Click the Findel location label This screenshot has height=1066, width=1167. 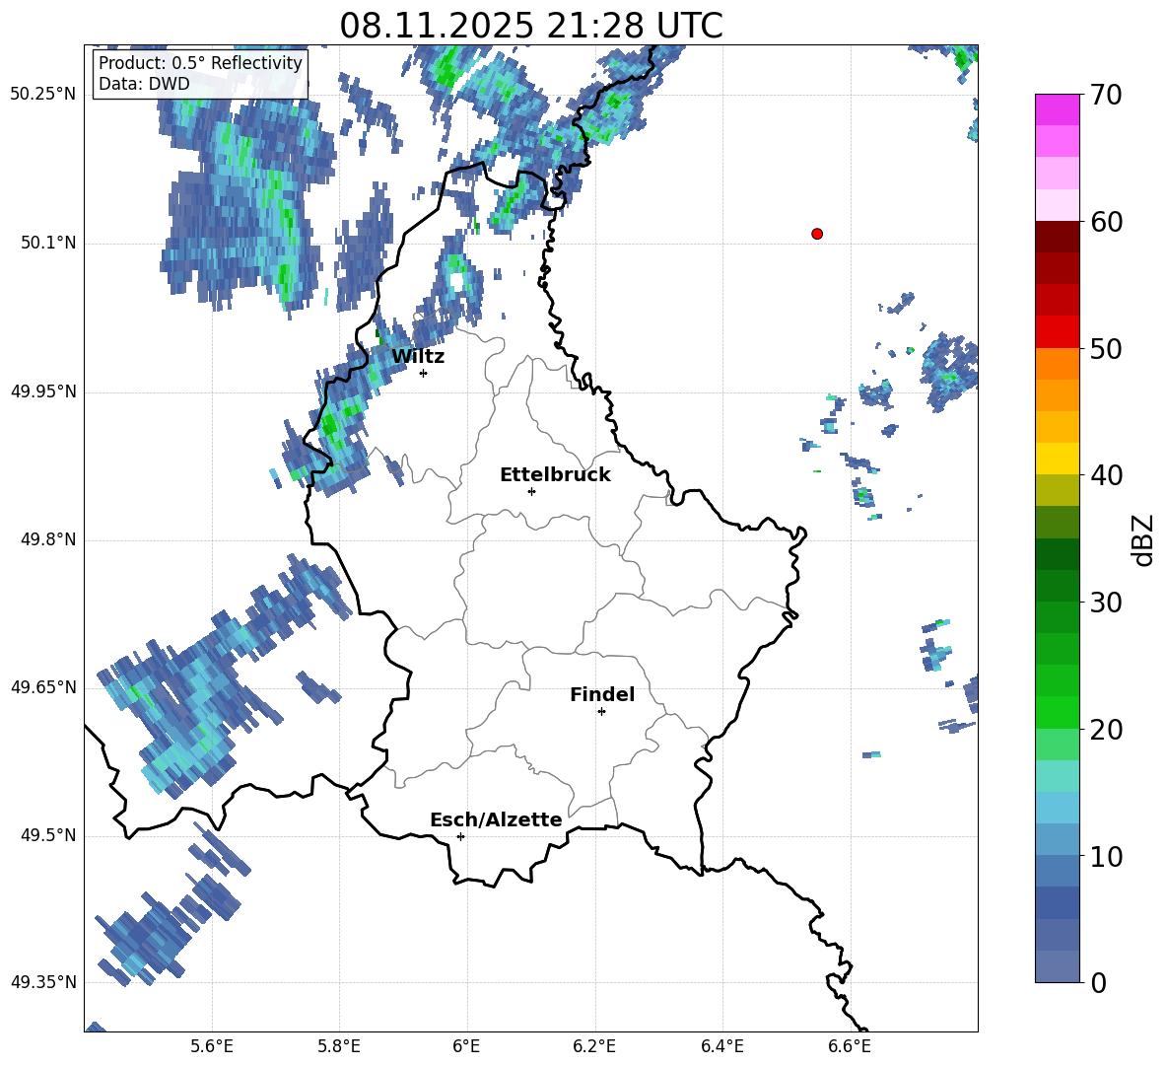602,694
